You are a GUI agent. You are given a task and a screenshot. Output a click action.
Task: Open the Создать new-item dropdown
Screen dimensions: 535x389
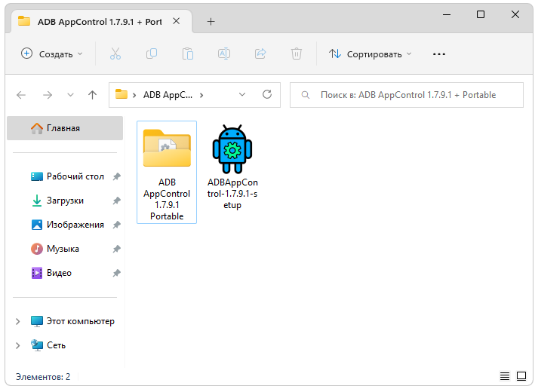point(52,54)
